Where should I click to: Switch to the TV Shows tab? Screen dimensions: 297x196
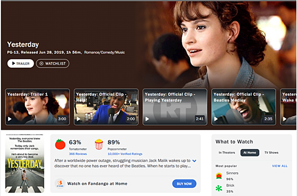pyautogui.click(x=271, y=152)
